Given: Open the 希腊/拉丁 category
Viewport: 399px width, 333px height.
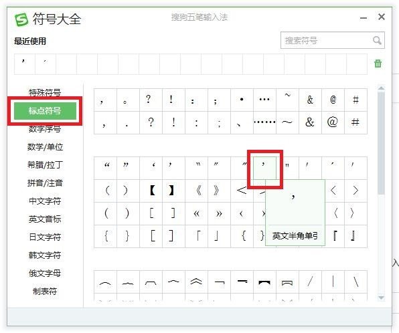Looking at the screenshot, I should pos(45,165).
